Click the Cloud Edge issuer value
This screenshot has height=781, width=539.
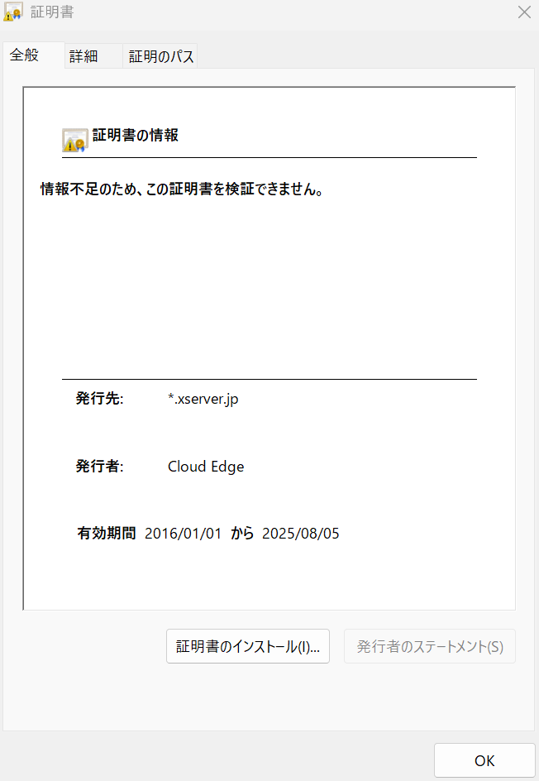[x=206, y=467]
